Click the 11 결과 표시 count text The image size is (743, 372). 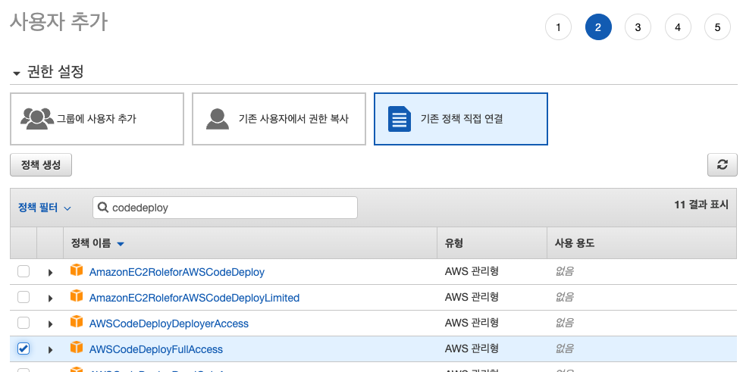coord(701,205)
